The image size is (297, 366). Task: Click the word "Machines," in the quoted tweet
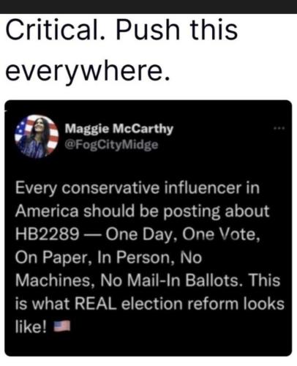coord(55,280)
